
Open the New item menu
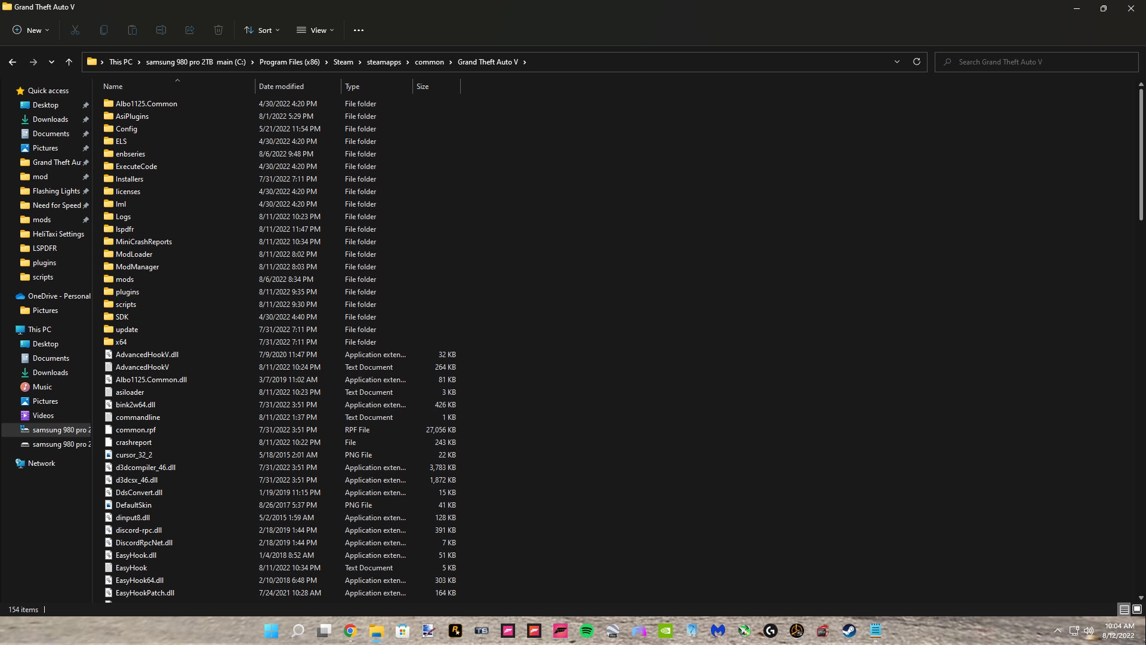31,30
